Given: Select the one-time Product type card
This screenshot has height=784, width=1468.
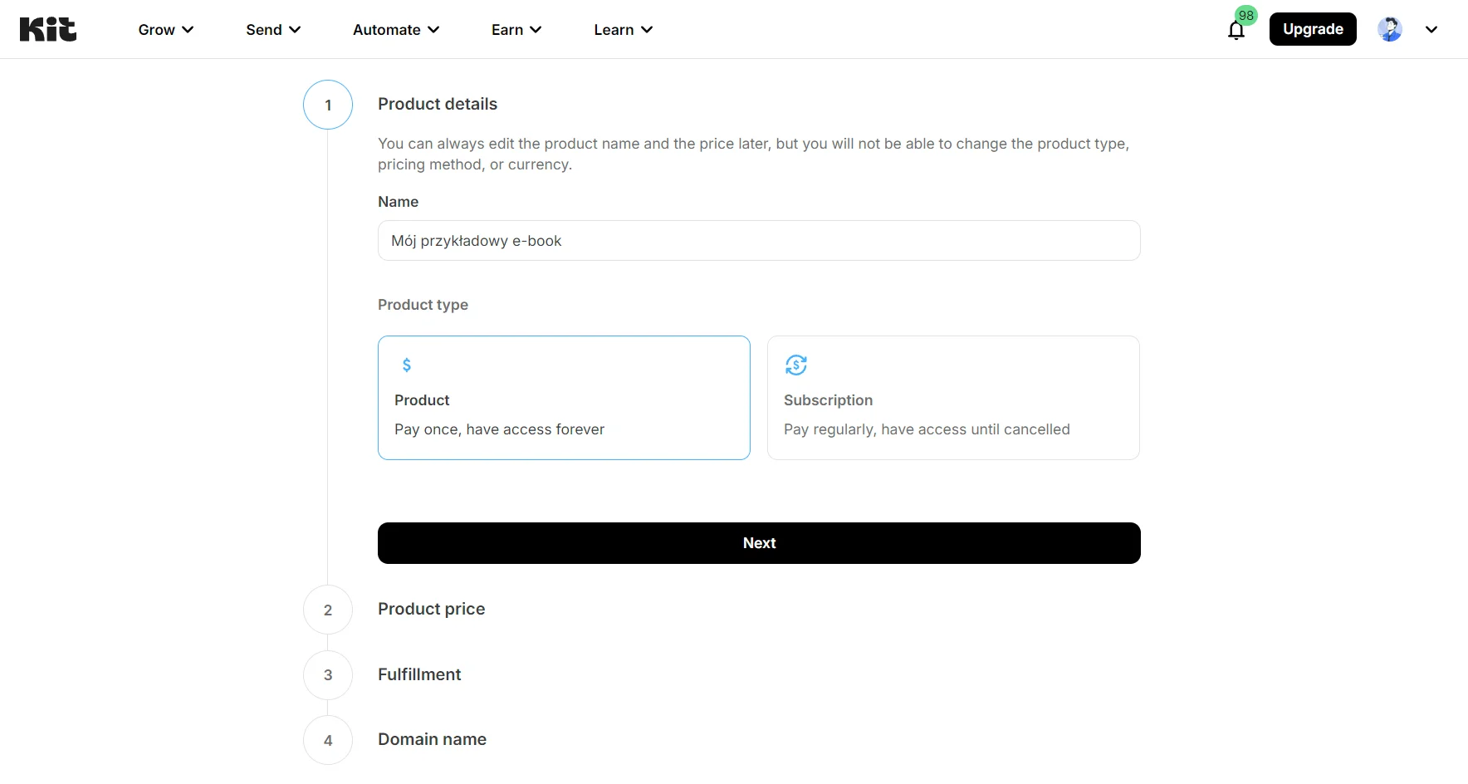Looking at the screenshot, I should (564, 398).
